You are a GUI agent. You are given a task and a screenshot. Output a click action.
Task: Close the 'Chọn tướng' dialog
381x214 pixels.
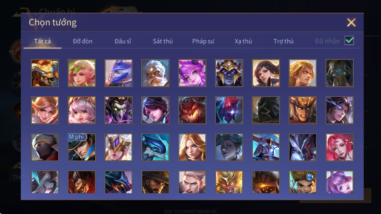click(x=351, y=22)
